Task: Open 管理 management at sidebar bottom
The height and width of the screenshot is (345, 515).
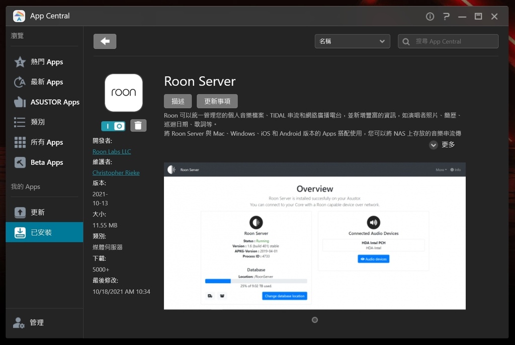Action: (x=44, y=323)
